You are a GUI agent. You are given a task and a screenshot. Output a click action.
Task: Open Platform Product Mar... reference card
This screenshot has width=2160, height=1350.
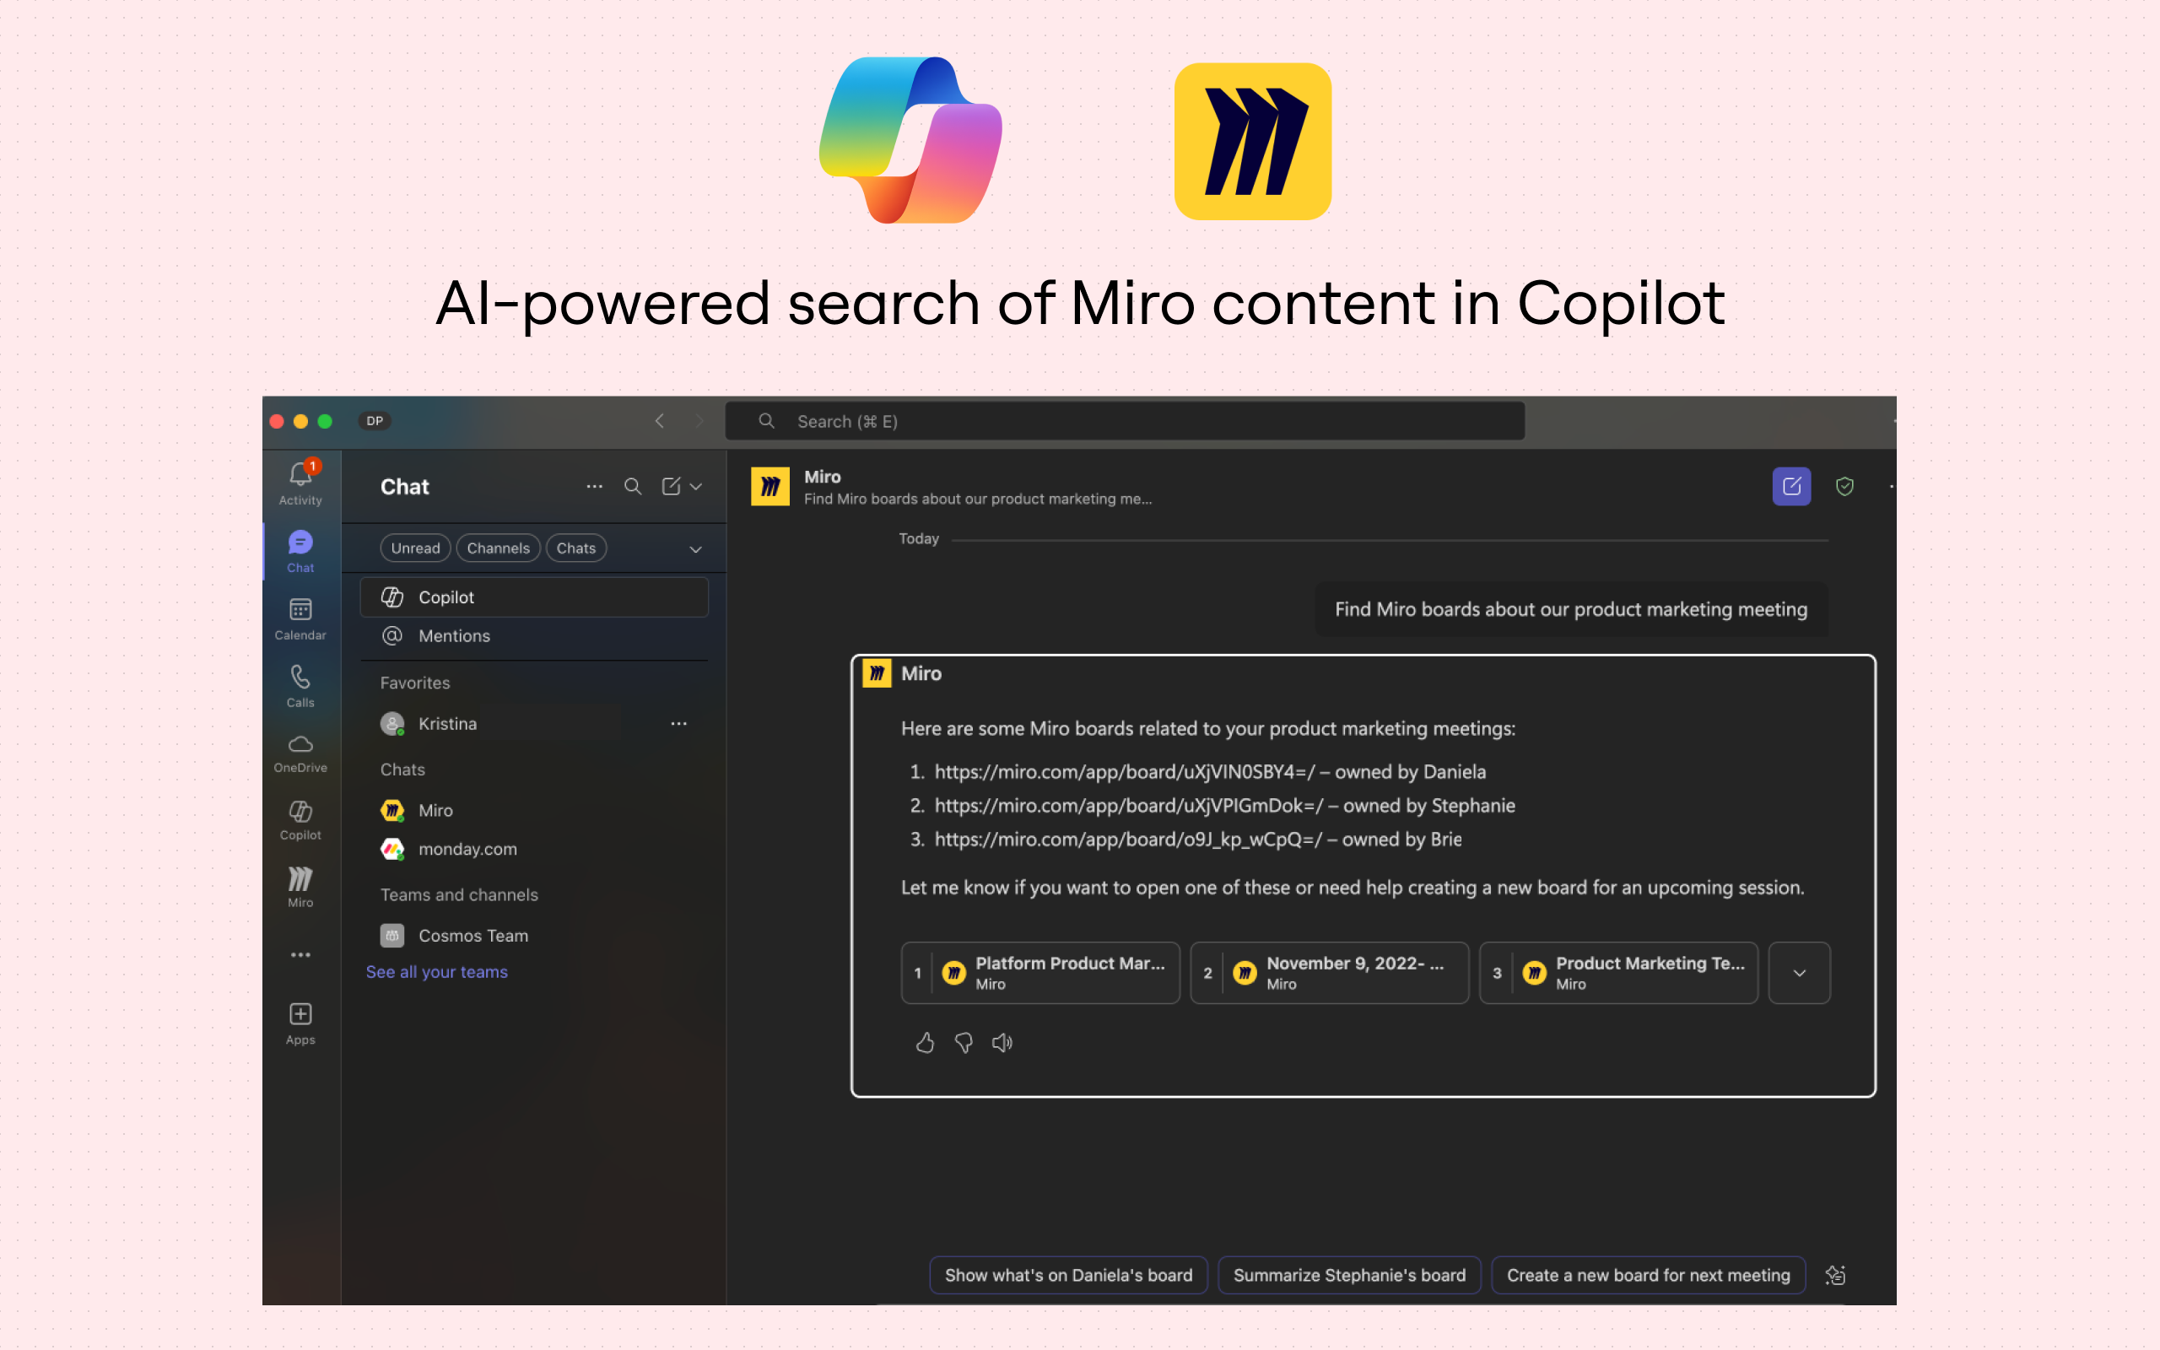pyautogui.click(x=1040, y=972)
